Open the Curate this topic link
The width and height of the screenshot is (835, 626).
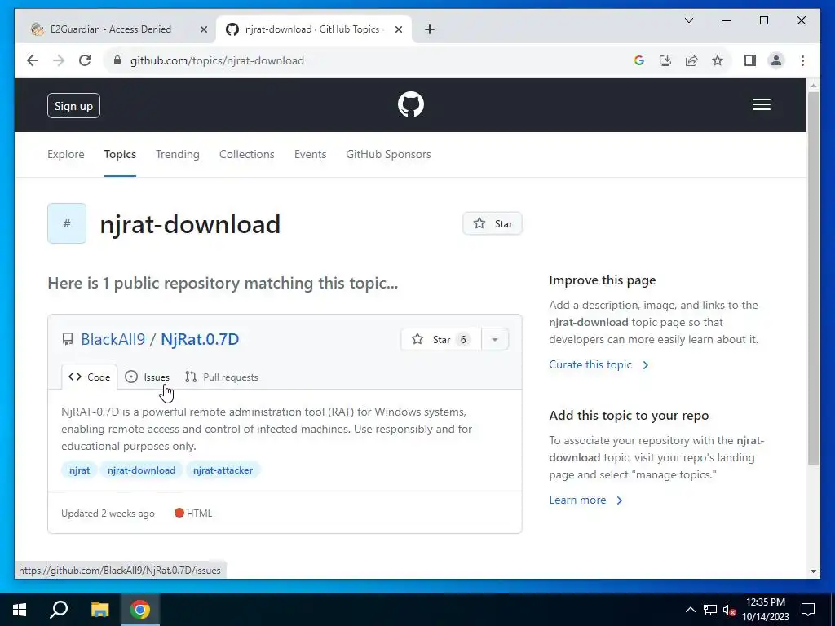click(x=599, y=364)
